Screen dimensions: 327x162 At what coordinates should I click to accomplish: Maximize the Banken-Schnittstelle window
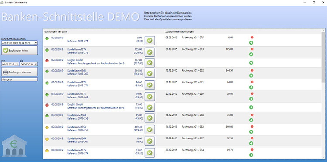pyautogui.click(x=313, y=3)
